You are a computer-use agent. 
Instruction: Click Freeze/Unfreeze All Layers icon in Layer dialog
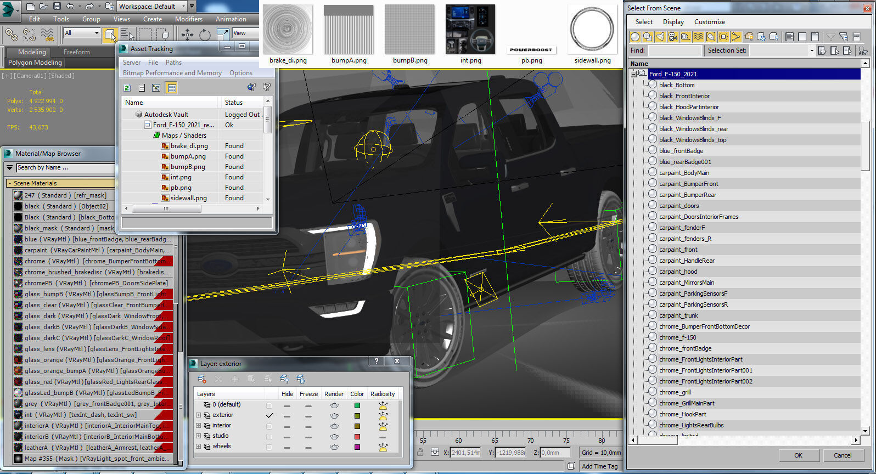click(301, 379)
